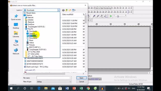Select This PC in left places bar
This screenshot has height=91, width=161.
pyautogui.click(x=16, y=43)
